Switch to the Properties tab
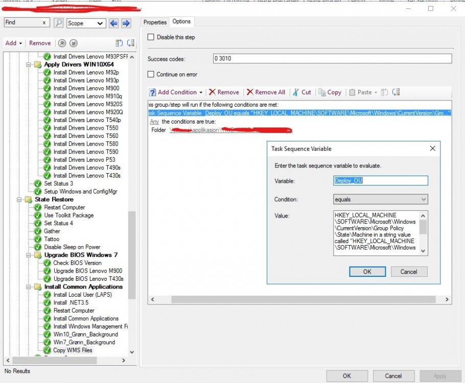This screenshot has height=383, width=465. (x=155, y=22)
